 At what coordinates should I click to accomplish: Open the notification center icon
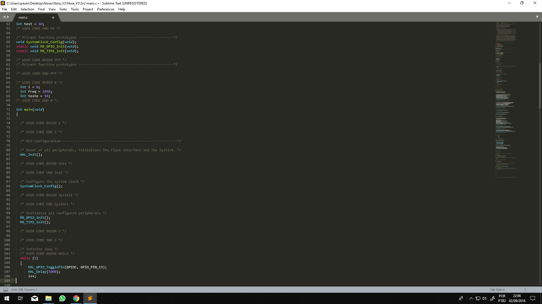(x=533, y=298)
